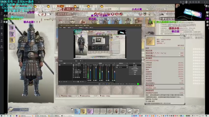Mute the third mixer channel speaker
This screenshot has height=117, width=209.
coord(102,80)
